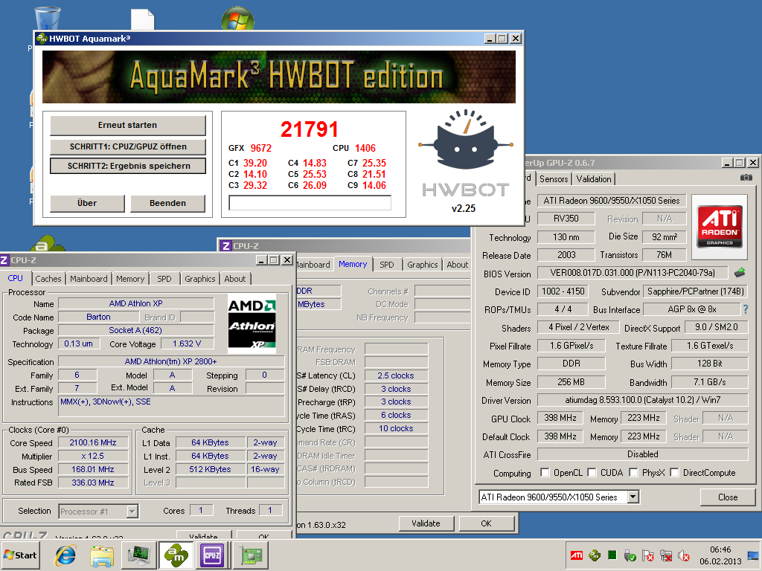Click the GPU-Z screenshot camera icon
This screenshot has width=762, height=571.
746,178
